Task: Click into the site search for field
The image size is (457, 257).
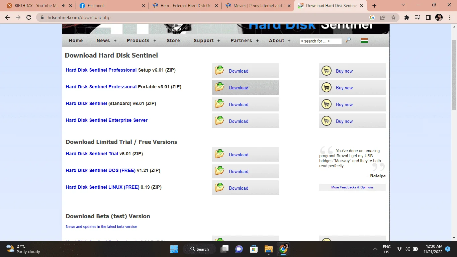Action: (321, 41)
